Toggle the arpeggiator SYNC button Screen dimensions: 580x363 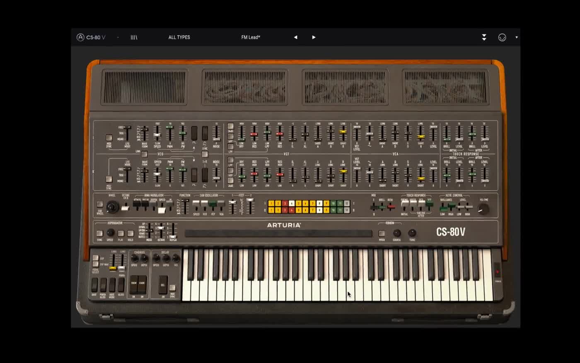(x=100, y=233)
